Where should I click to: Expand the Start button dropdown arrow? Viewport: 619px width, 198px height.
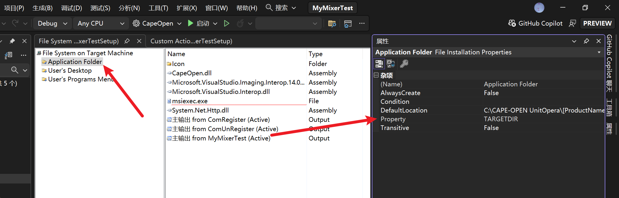215,24
